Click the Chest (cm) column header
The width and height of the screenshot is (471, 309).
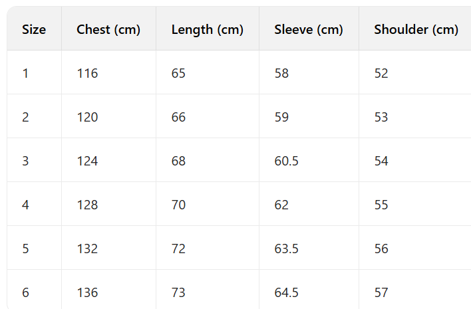point(108,29)
